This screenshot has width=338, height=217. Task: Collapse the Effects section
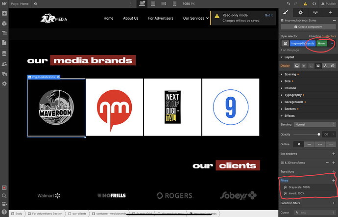pyautogui.click(x=308, y=116)
